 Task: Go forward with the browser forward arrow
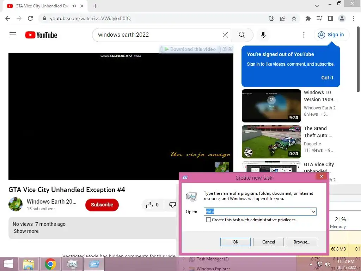click(x=19, y=18)
